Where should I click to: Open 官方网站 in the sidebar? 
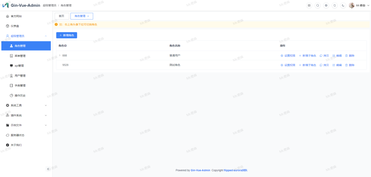[26, 16]
